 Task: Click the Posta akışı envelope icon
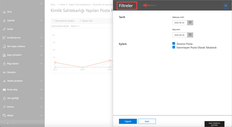click(x=4, y=90)
